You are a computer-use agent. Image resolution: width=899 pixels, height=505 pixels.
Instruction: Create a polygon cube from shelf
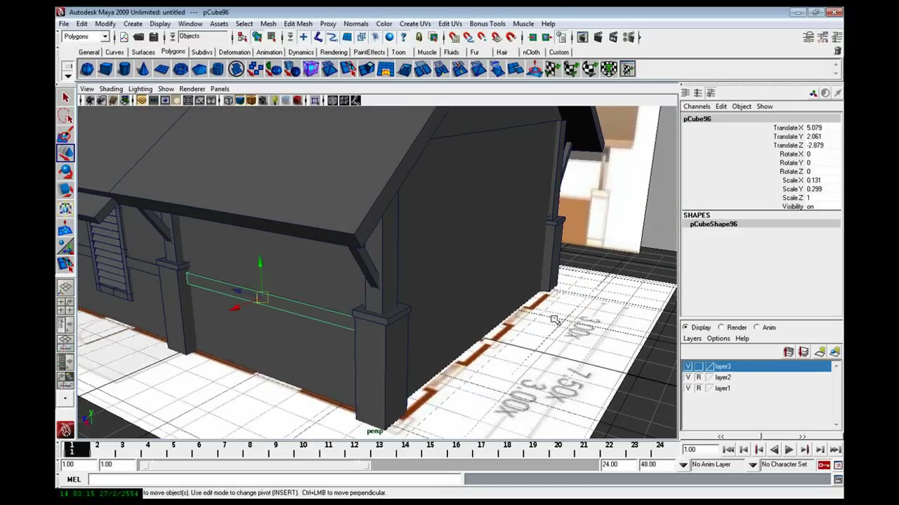[x=105, y=69]
